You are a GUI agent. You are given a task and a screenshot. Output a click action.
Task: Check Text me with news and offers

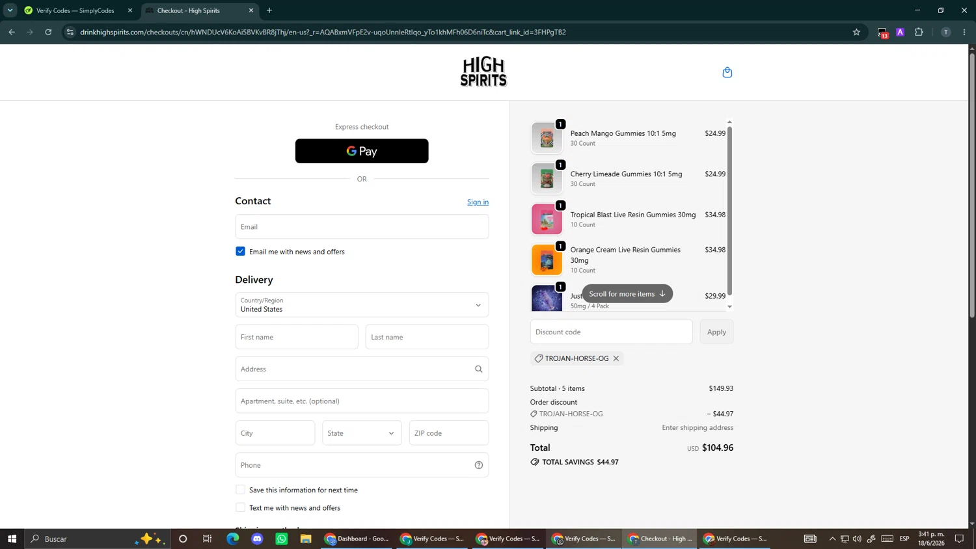240,507
